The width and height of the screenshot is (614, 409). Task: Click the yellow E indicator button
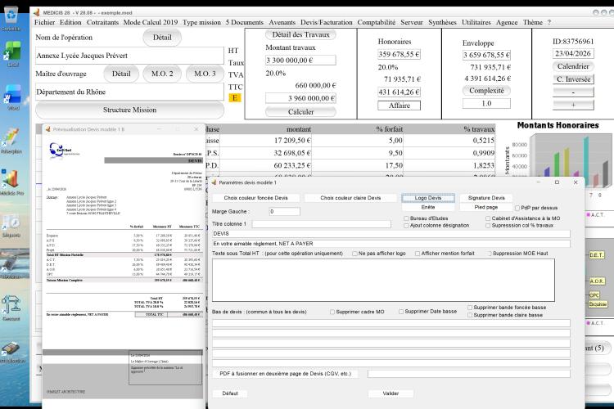[x=235, y=98]
